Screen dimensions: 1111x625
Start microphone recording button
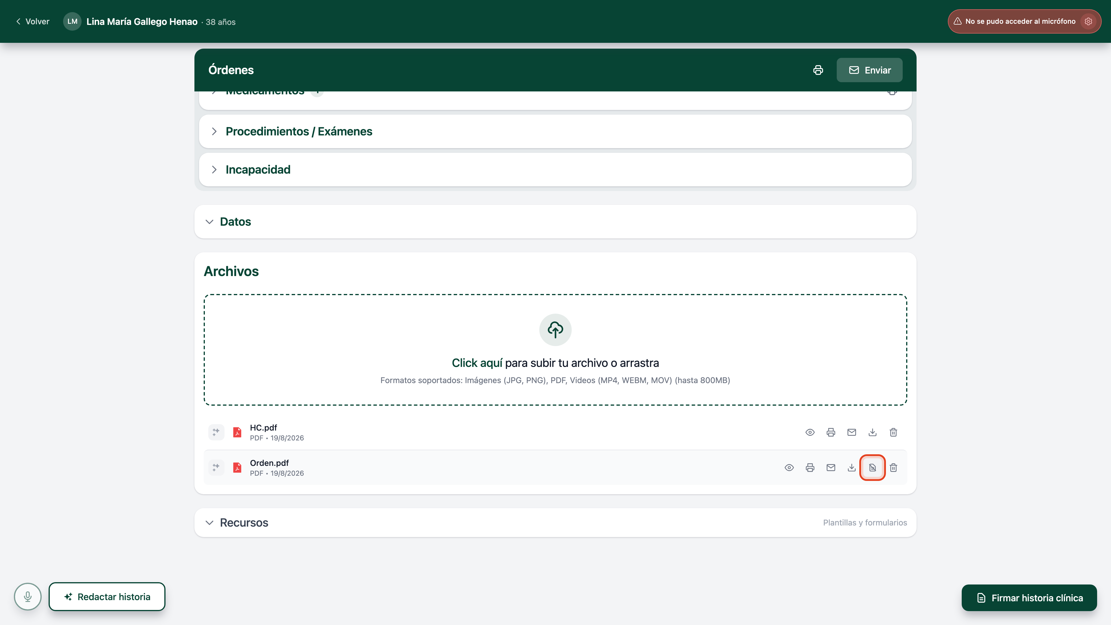pyautogui.click(x=27, y=597)
